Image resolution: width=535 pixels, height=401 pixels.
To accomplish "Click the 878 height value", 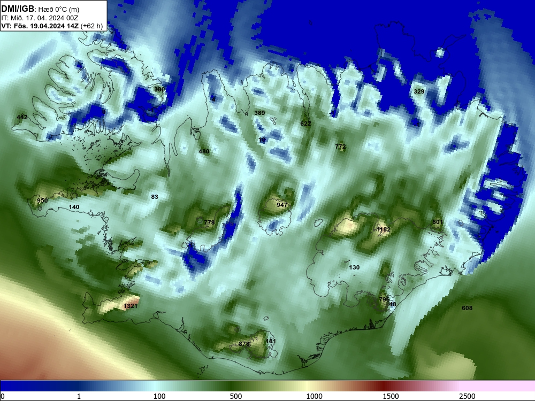I will [244, 344].
